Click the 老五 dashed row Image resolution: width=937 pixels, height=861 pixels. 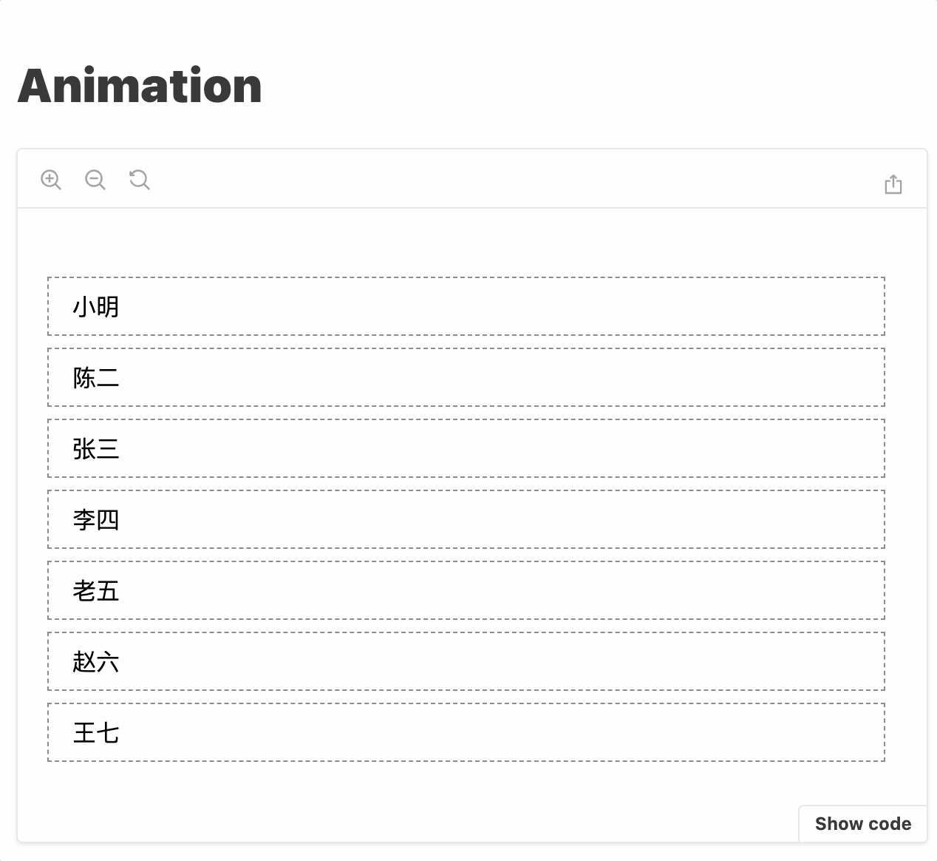466,590
